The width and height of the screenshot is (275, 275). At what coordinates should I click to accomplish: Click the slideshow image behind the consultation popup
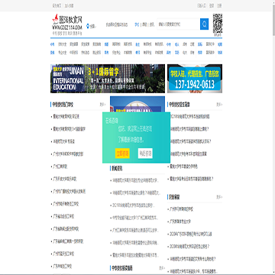[x=137, y=104]
